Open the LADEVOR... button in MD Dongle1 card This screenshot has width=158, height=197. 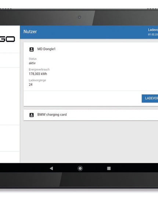coord(150,98)
